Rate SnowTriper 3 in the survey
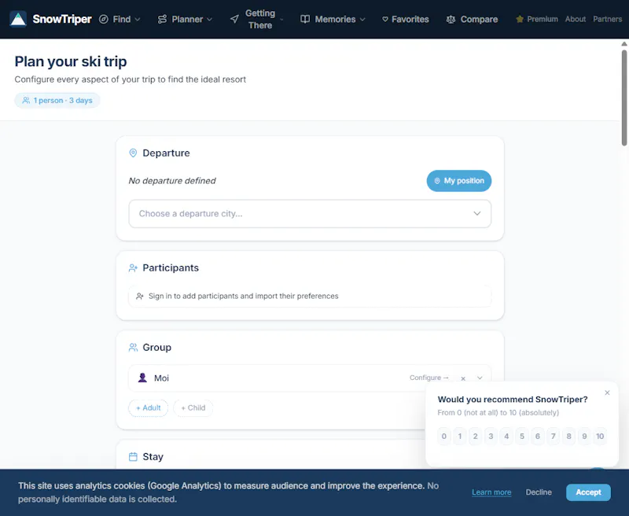The height and width of the screenshot is (516, 629). pos(491,436)
